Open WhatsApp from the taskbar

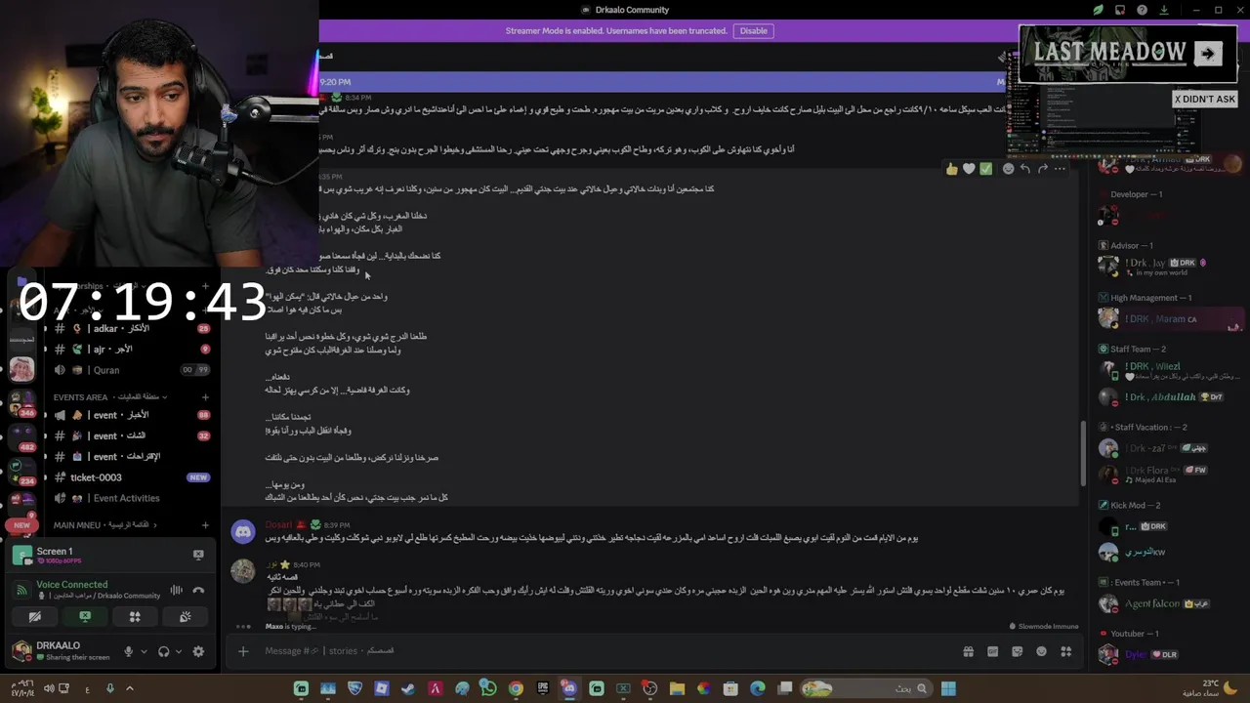point(488,688)
